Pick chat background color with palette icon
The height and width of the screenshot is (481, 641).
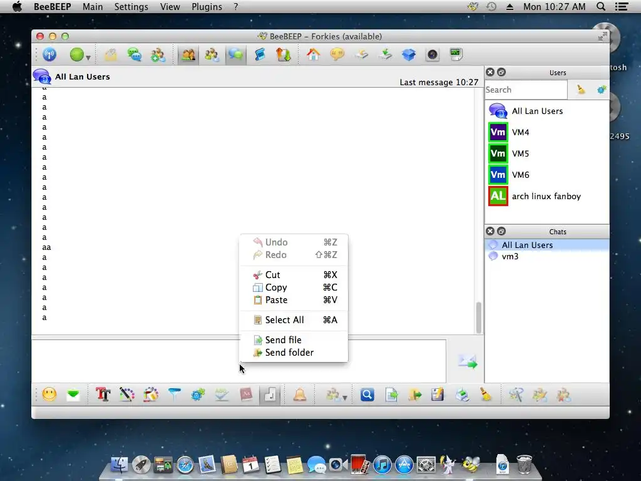pyautogui.click(x=150, y=395)
